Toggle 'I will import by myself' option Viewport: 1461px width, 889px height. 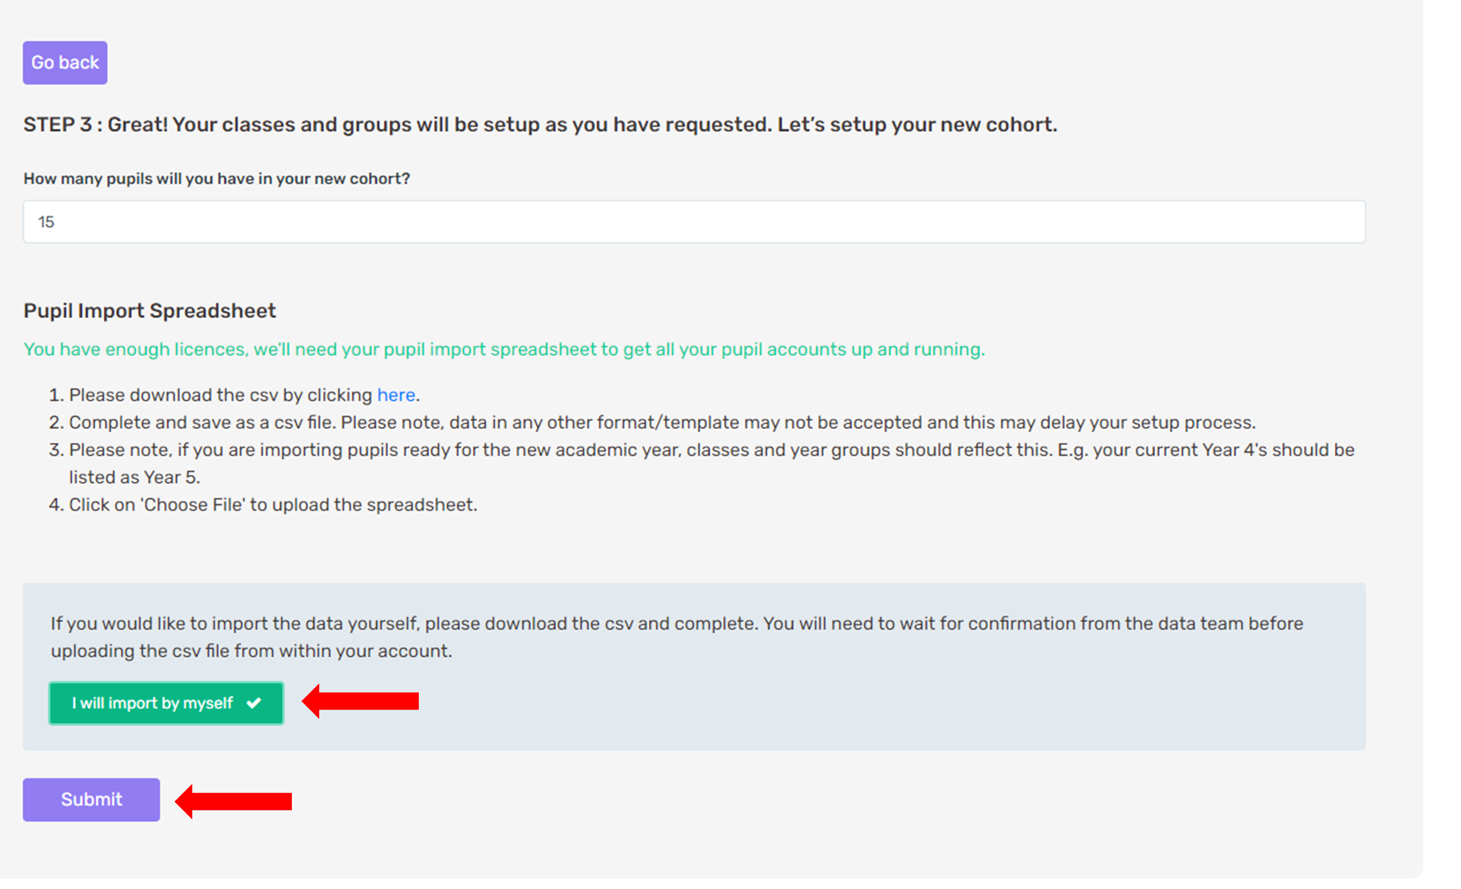coord(166,704)
